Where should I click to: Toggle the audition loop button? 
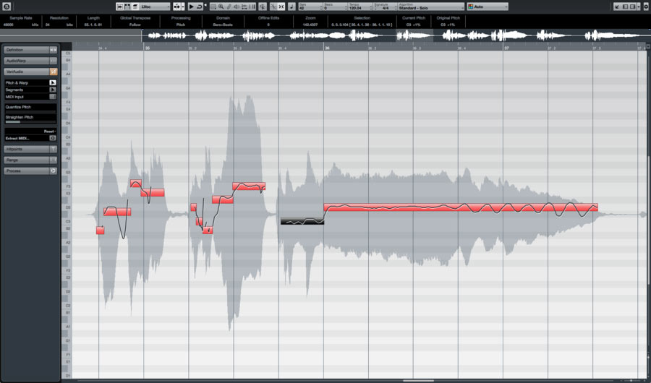(200, 7)
